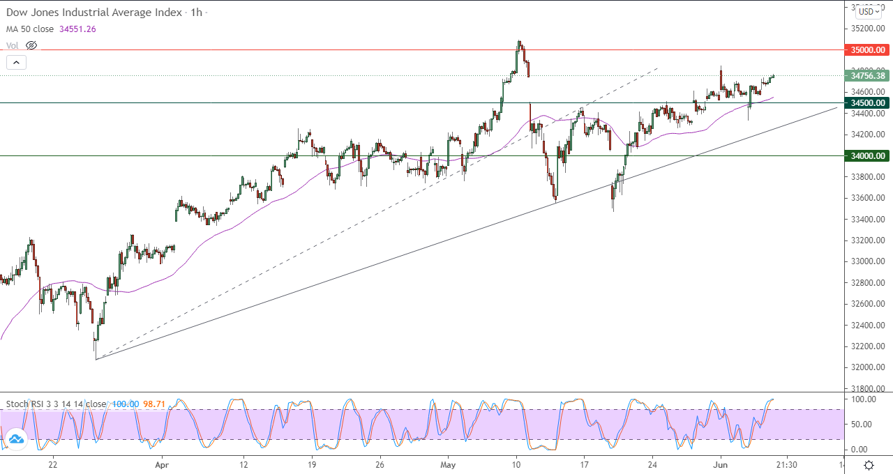Toggle volume indicator visibility eye icon

(x=31, y=45)
